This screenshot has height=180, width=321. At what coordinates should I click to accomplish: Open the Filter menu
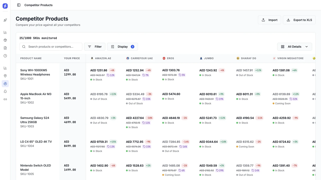tap(95, 47)
